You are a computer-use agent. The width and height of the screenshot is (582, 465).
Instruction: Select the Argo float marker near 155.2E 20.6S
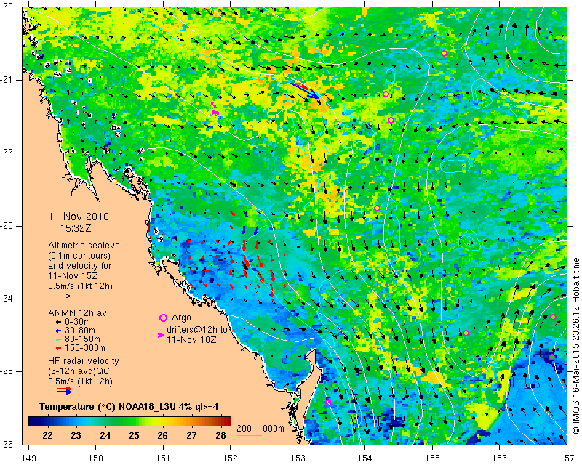pyautogui.click(x=444, y=53)
